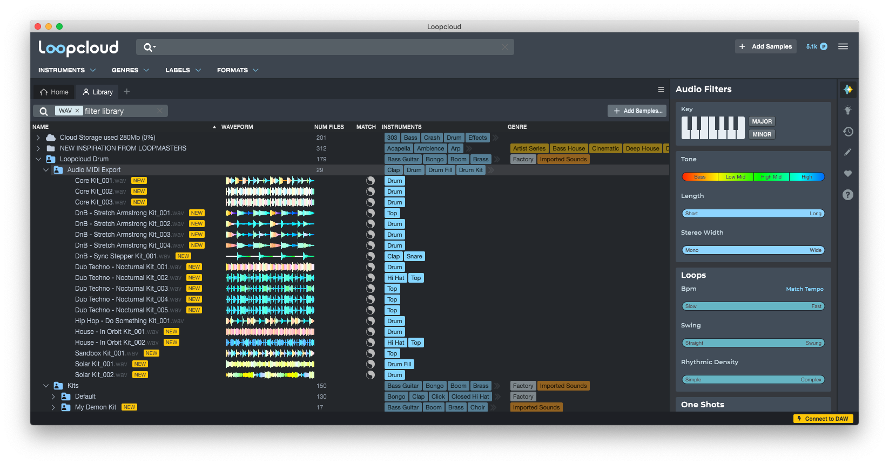
Task: Remove the WAV filter chip
Action: [77, 111]
